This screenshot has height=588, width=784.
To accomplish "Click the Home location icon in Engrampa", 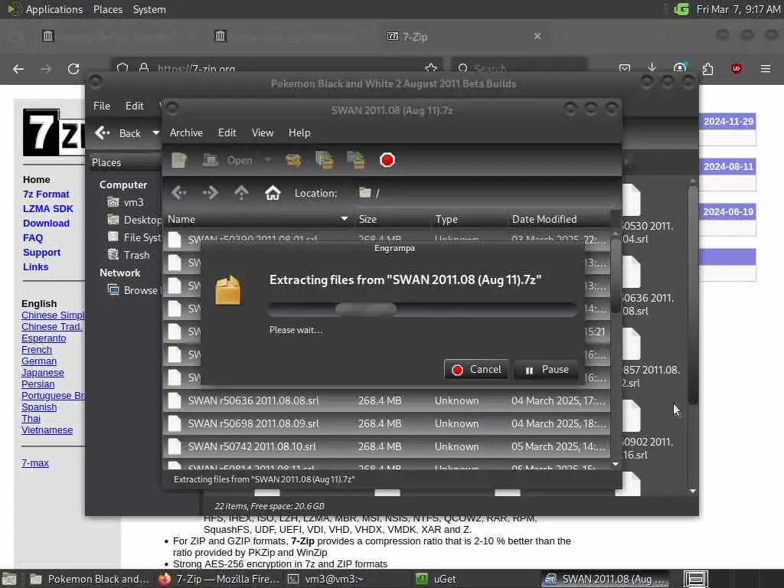I will click(x=273, y=192).
